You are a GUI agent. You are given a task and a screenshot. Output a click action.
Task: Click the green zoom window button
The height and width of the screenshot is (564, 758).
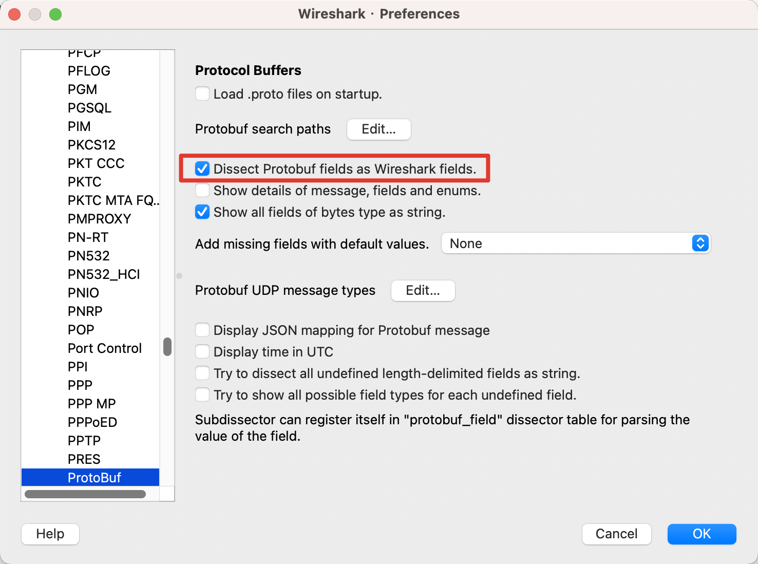(55, 14)
